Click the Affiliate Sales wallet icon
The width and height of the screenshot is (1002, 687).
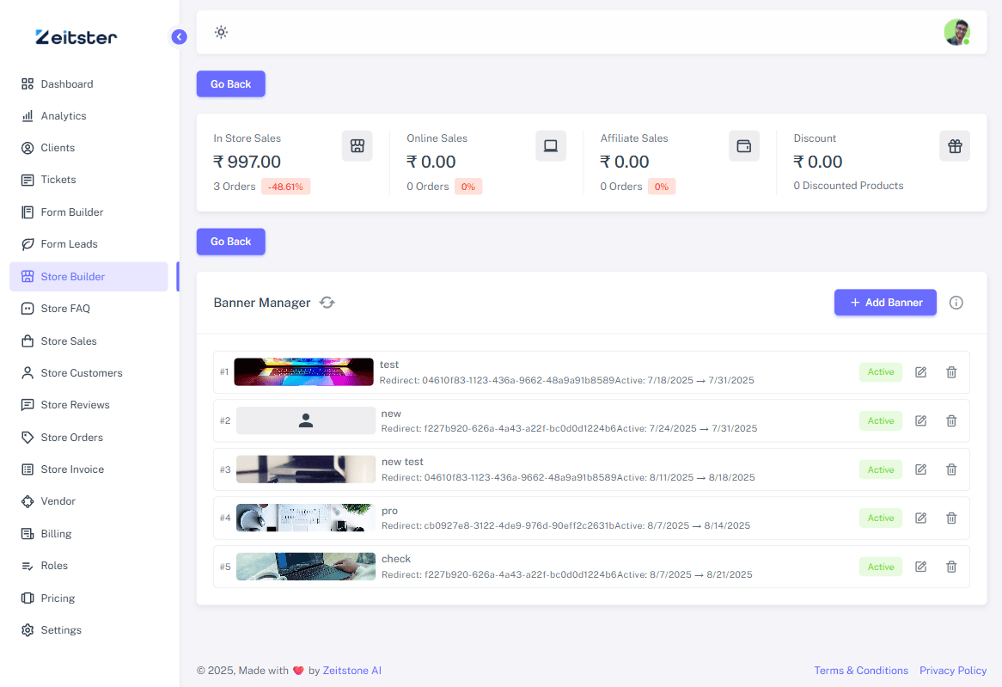[x=744, y=146]
